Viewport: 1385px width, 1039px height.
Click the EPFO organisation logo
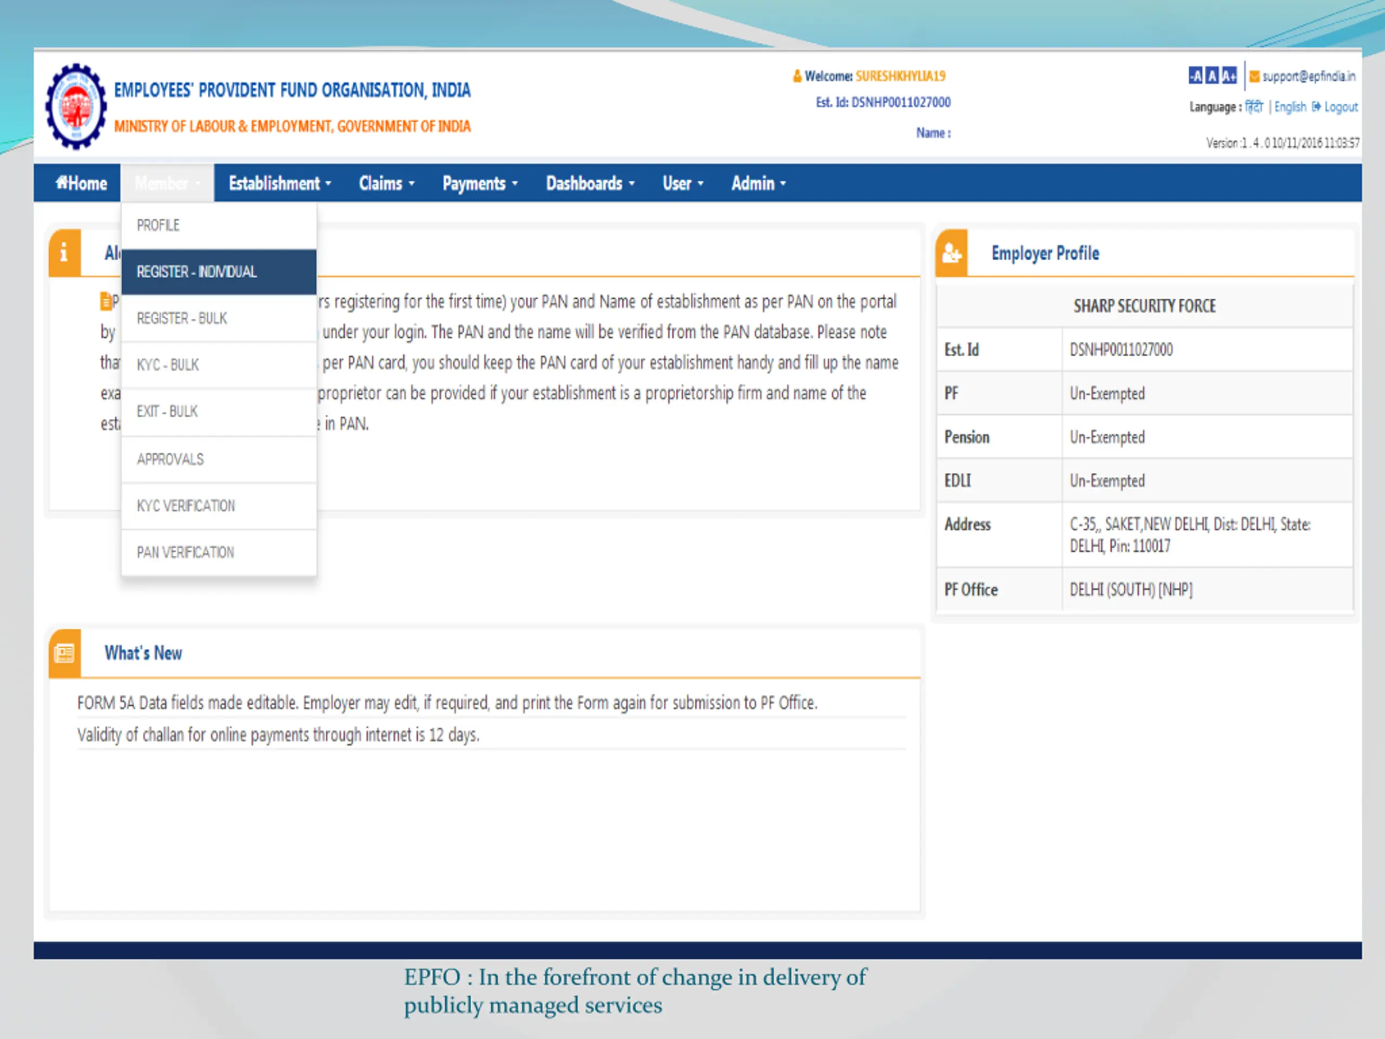pyautogui.click(x=76, y=107)
